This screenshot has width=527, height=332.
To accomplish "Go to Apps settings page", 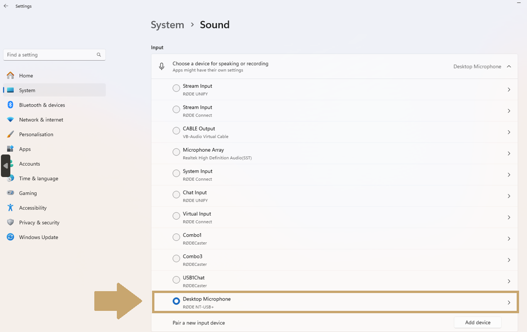I will (25, 149).
